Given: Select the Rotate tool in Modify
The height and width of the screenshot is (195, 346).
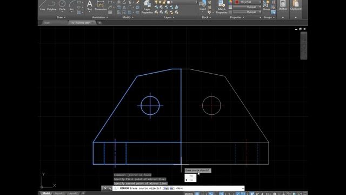Looking at the screenshot, I should 124,2.
